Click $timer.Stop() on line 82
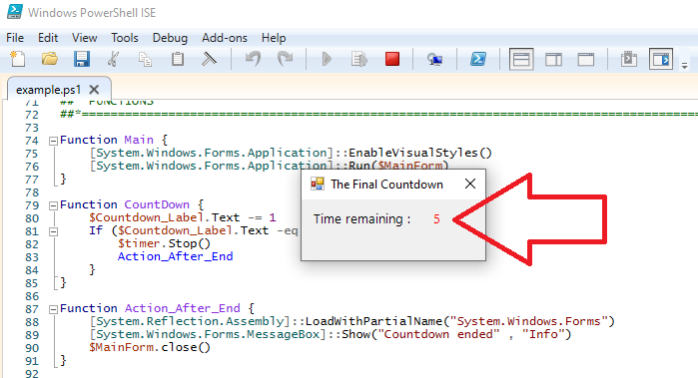Screen dimensions: 698x378 (164, 243)
